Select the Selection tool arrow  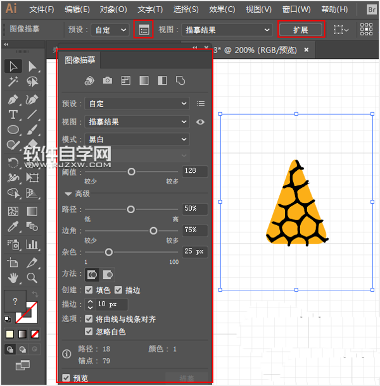coord(13,66)
